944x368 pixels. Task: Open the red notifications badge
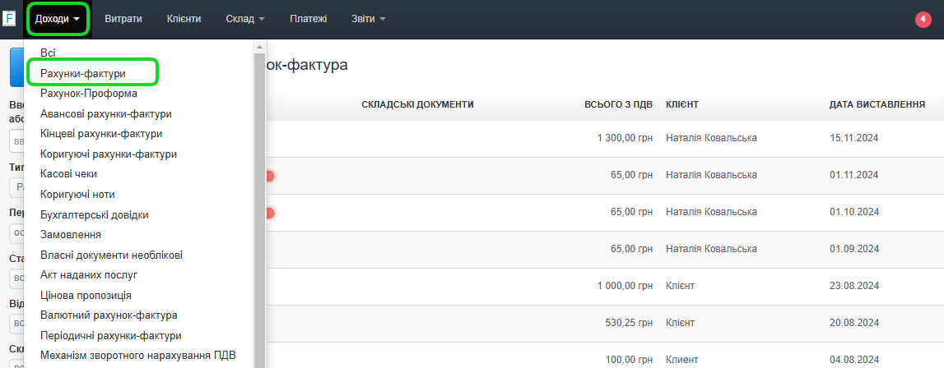point(923,19)
